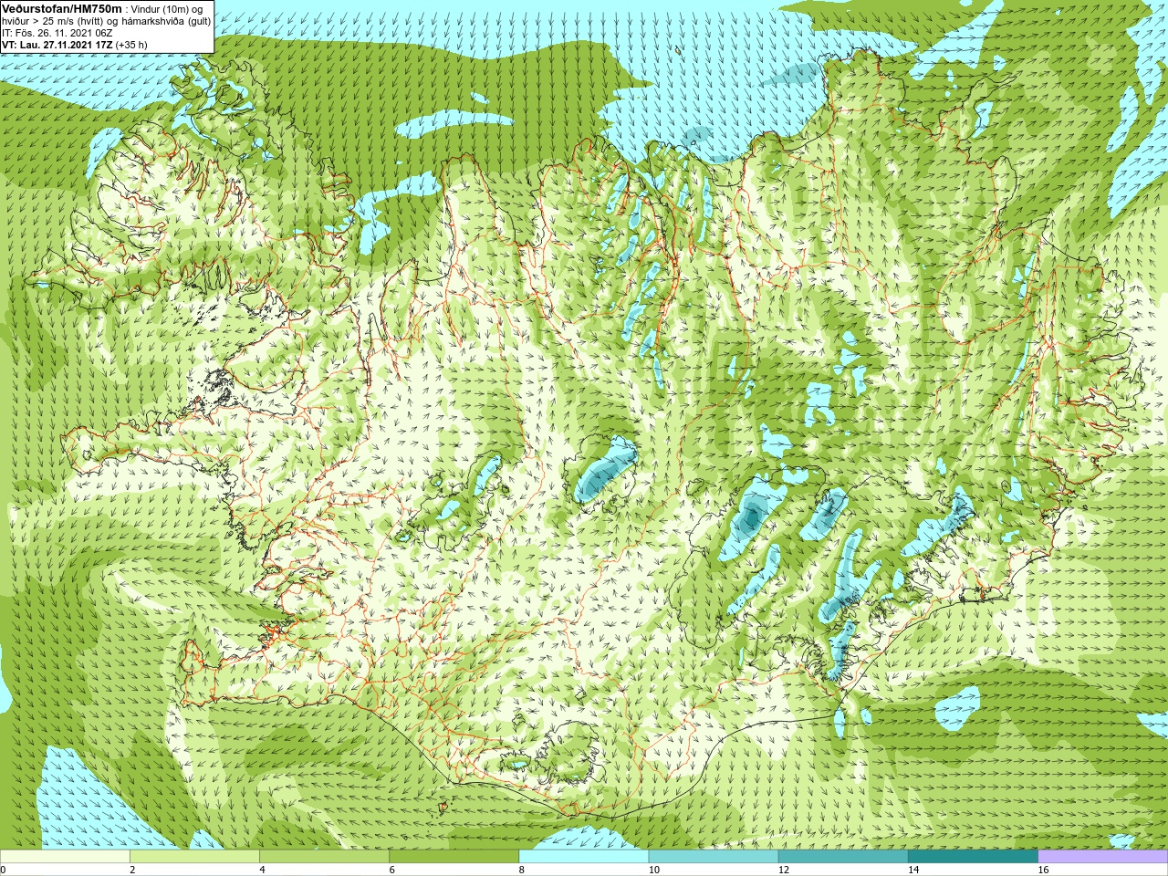Viewport: 1168px width, 876px height.
Task: Select the pale cyan 8–10 legend swatch
Action: (x=584, y=857)
